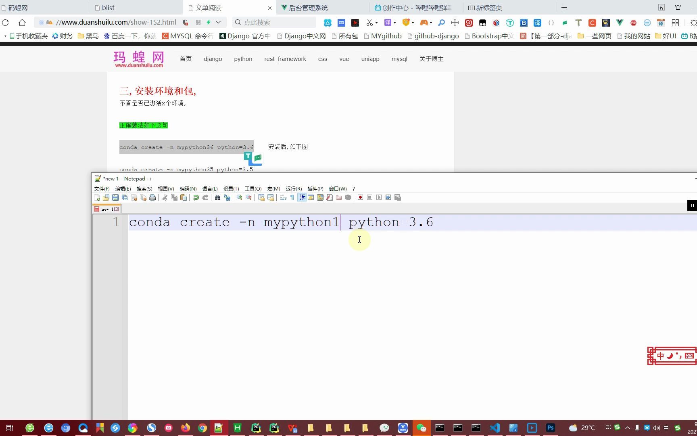This screenshot has width=697, height=436.
Task: Open the 视图(V) menu in Notepad++
Action: (166, 189)
